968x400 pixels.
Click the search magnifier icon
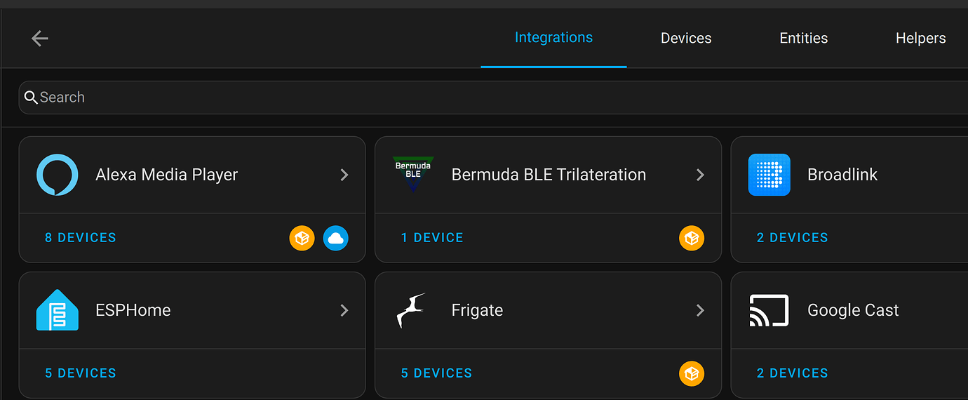point(31,98)
